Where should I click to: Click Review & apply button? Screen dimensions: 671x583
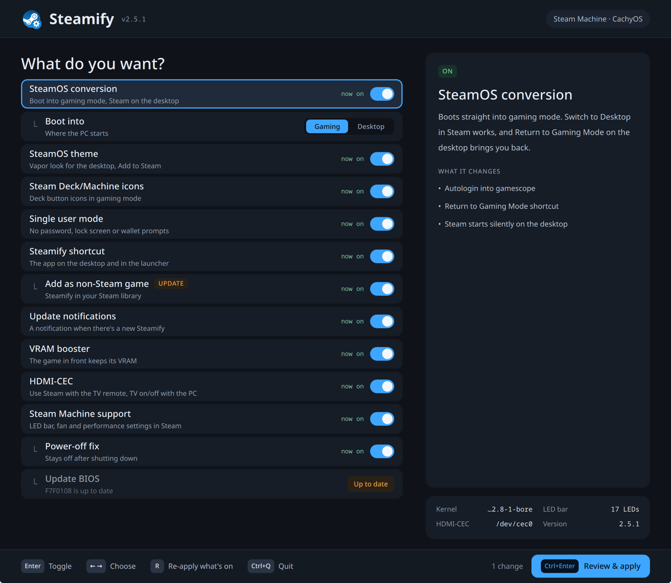[590, 566]
